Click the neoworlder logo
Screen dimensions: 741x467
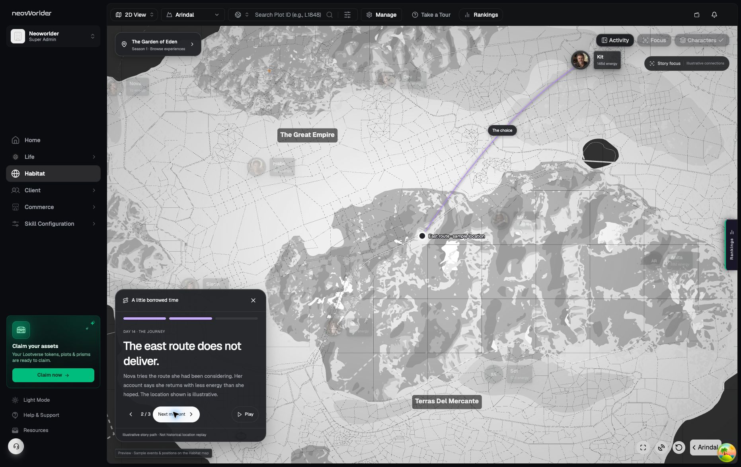pyautogui.click(x=31, y=13)
